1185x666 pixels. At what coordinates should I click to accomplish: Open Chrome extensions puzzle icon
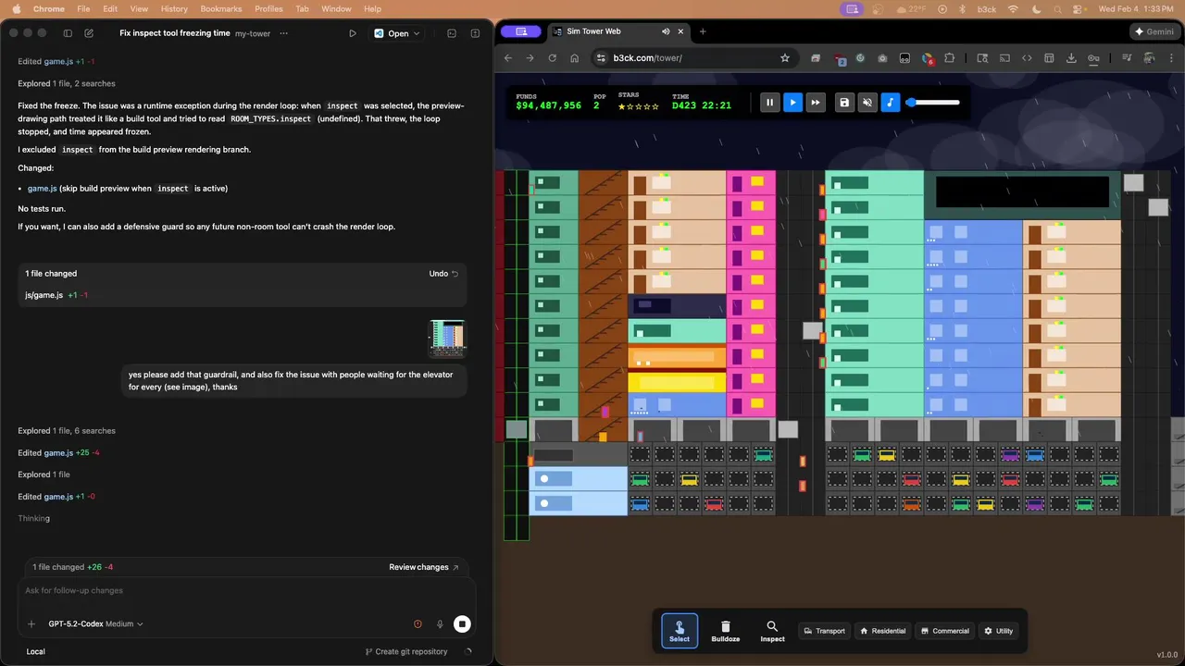tap(950, 58)
